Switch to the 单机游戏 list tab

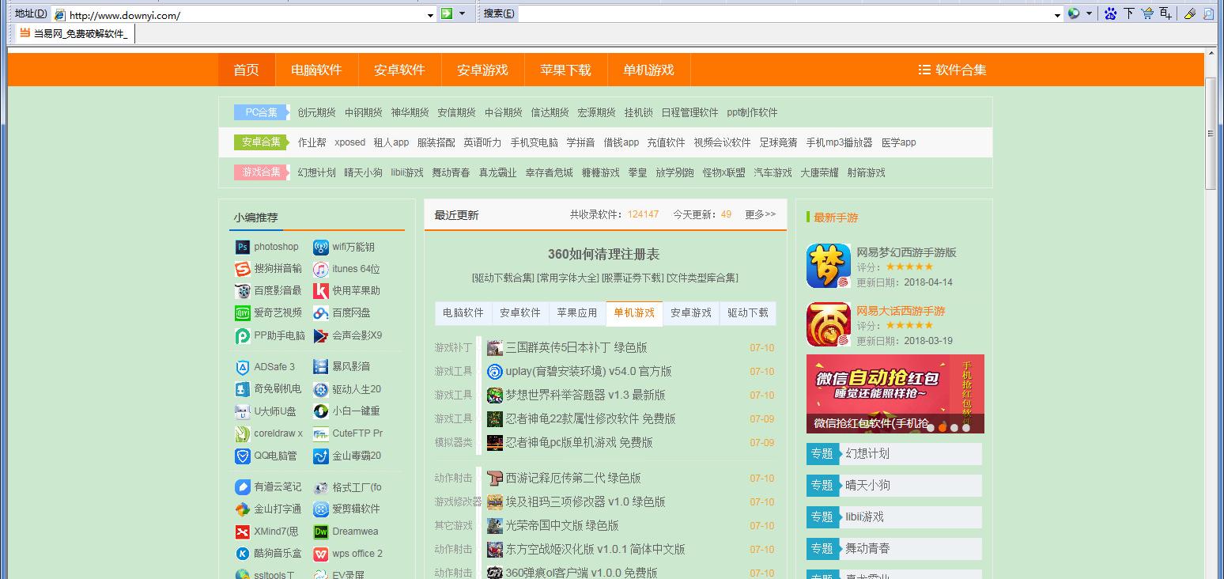pos(634,313)
